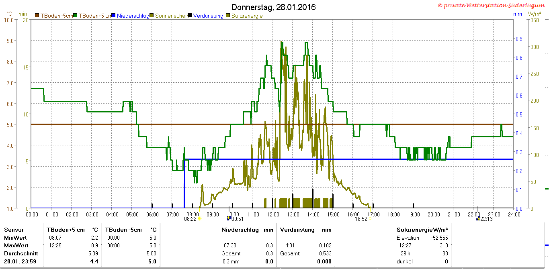The width and height of the screenshot is (549, 269).
Task: Click the 'Durchschnitt' row label
Action: 21,253
